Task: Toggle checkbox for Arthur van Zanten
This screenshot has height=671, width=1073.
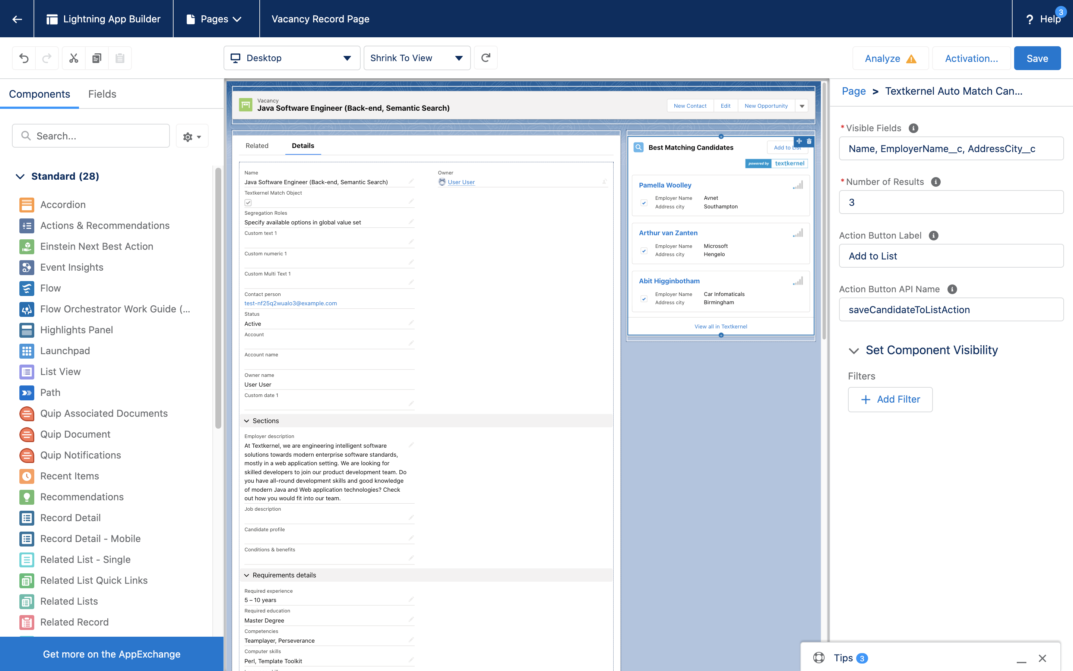Action: pyautogui.click(x=644, y=251)
